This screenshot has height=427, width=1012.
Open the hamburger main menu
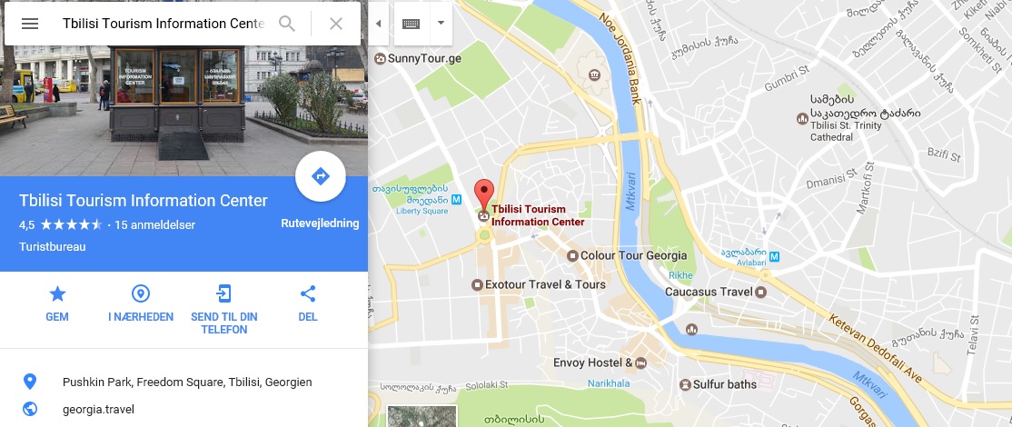pos(30,24)
